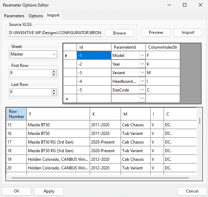The image size is (208, 197).
Task: Increase Last Row with up arrow
Action: click(54, 90)
